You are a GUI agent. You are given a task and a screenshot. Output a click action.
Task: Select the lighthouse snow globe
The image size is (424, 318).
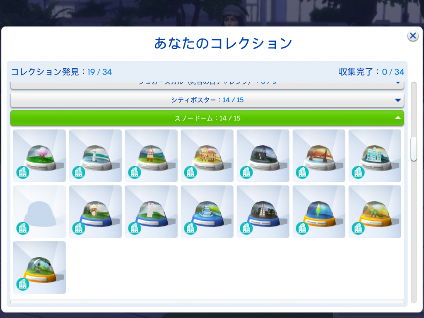[95, 156]
